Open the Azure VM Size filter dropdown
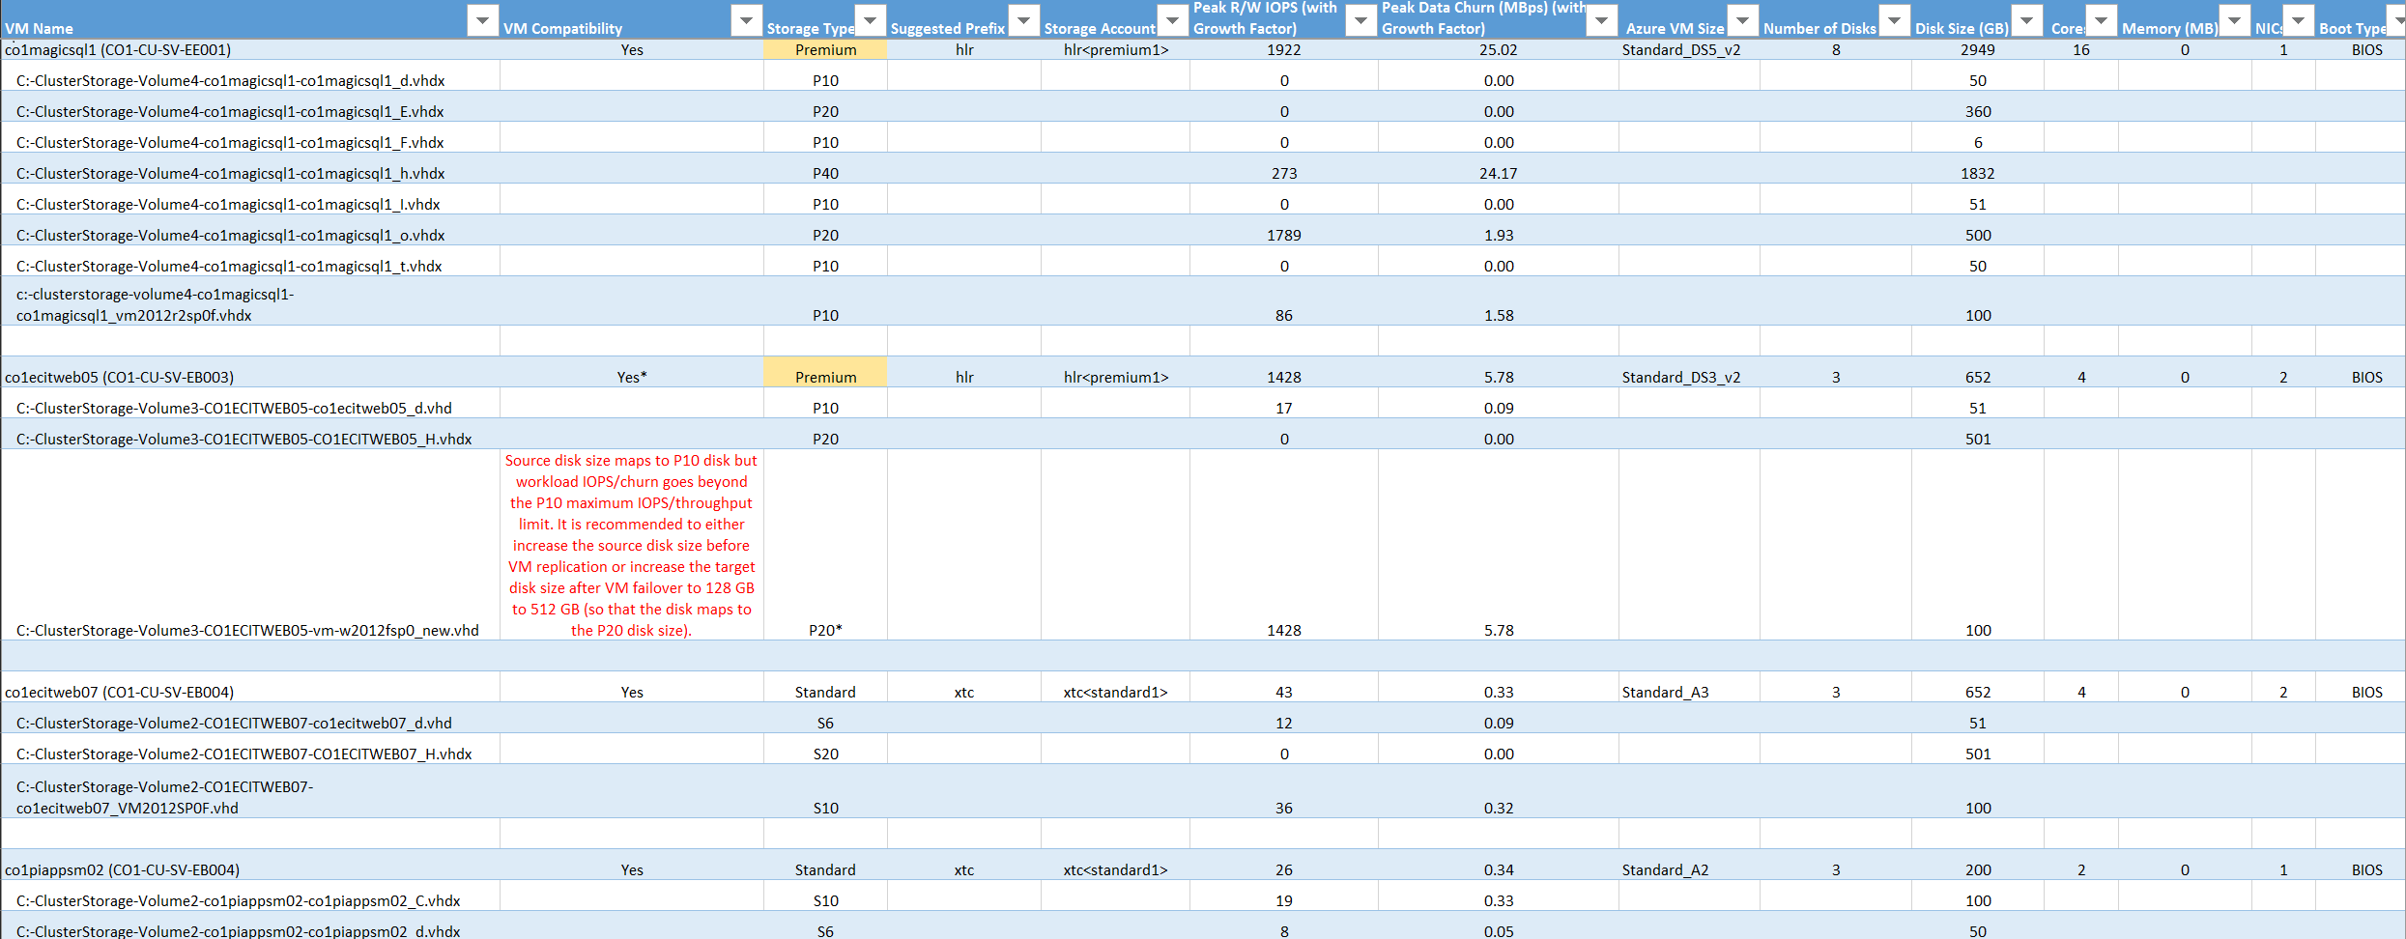Image resolution: width=2406 pixels, height=939 pixels. (x=1743, y=20)
